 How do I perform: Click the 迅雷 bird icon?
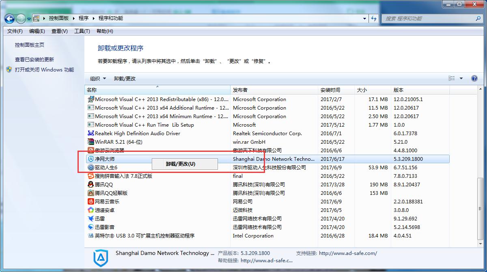click(91, 219)
